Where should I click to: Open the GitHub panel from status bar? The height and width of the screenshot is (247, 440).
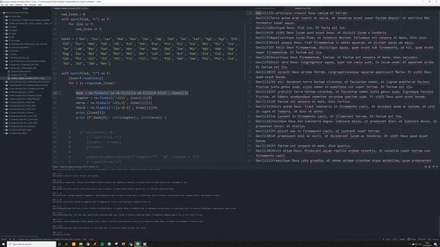pyautogui.click(x=411, y=239)
